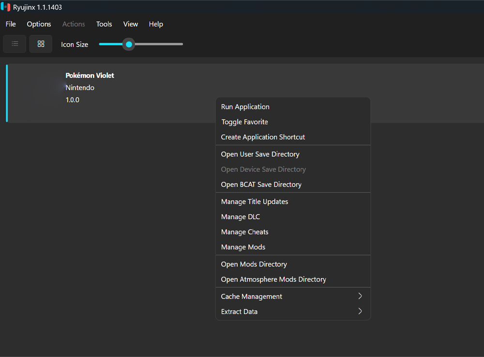Open the Help menu
Image resolution: width=484 pixels, height=357 pixels.
156,24
